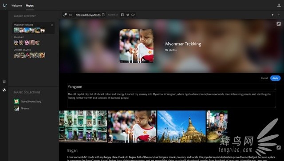Edit cover using top pencil icon
This screenshot has width=284, height=161.
(x=279, y=24)
